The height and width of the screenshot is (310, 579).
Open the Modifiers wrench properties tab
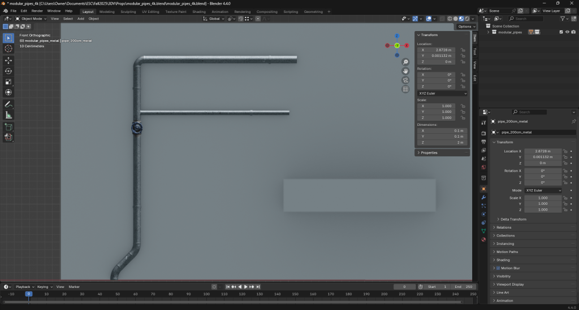483,198
